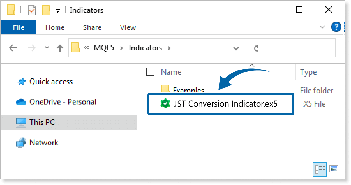The image size is (351, 185).
Task: Open the Share ribbon tab
Action: click(x=92, y=27)
